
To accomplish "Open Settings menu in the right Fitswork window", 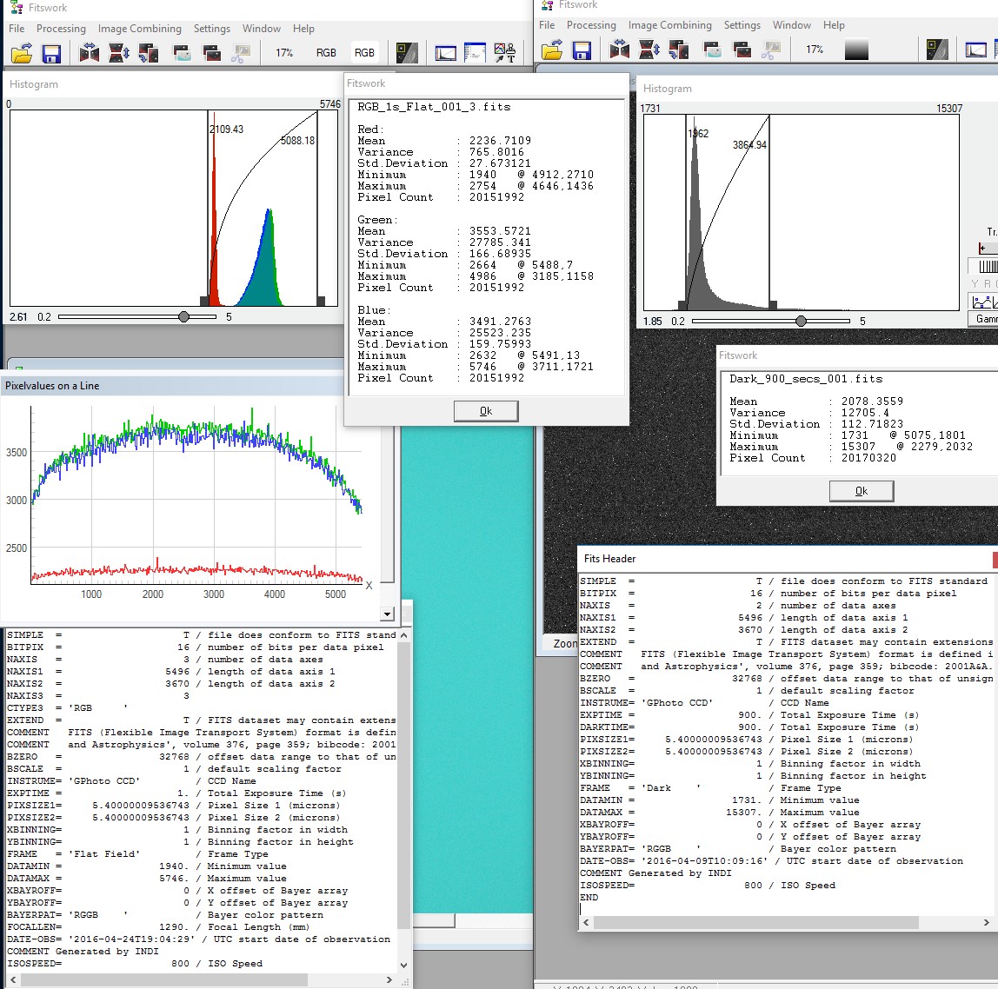I will click(742, 25).
